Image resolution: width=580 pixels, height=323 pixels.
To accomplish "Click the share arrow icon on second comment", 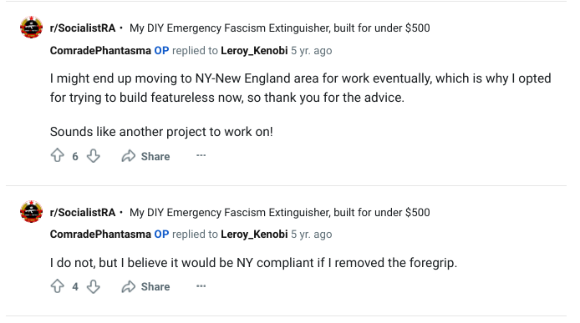I will 129,286.
